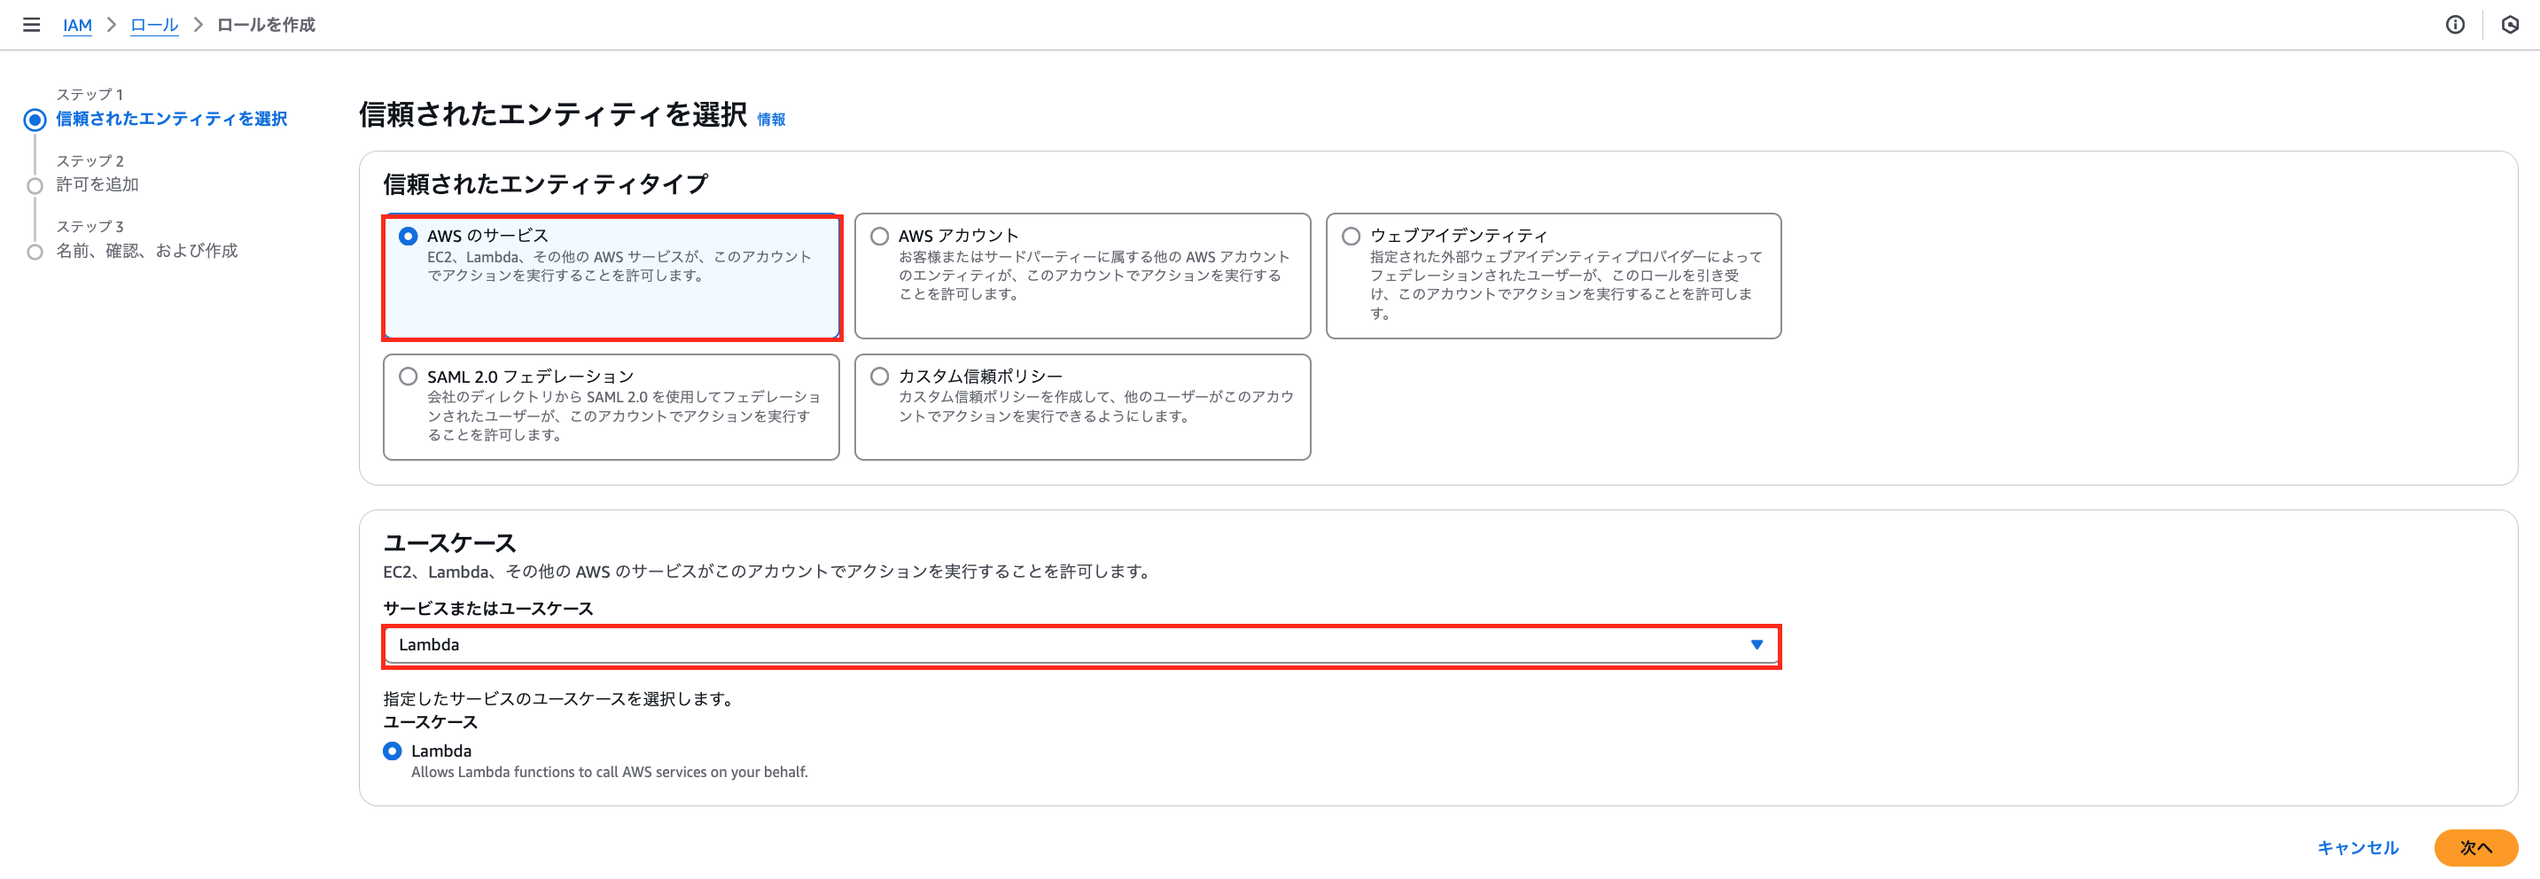Click the キャンセル button
Screen dimensions: 2540x879
[2357, 847]
